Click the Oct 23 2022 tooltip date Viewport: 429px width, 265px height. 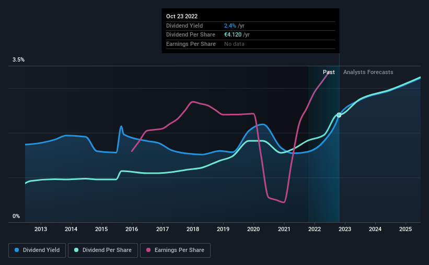click(182, 16)
